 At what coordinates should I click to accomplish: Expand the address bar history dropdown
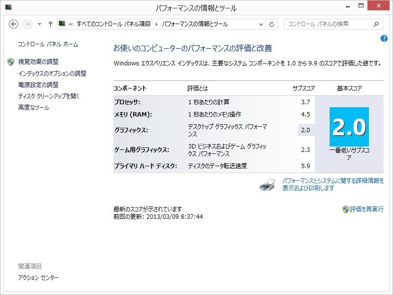pyautogui.click(x=261, y=24)
